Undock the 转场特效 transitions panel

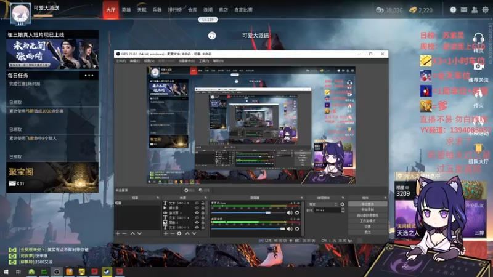click(x=343, y=198)
